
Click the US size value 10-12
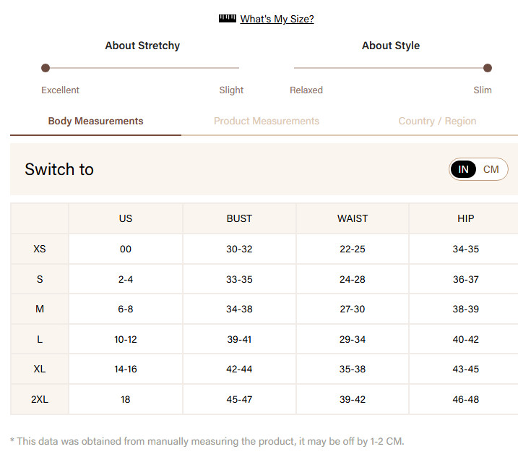[x=126, y=340]
